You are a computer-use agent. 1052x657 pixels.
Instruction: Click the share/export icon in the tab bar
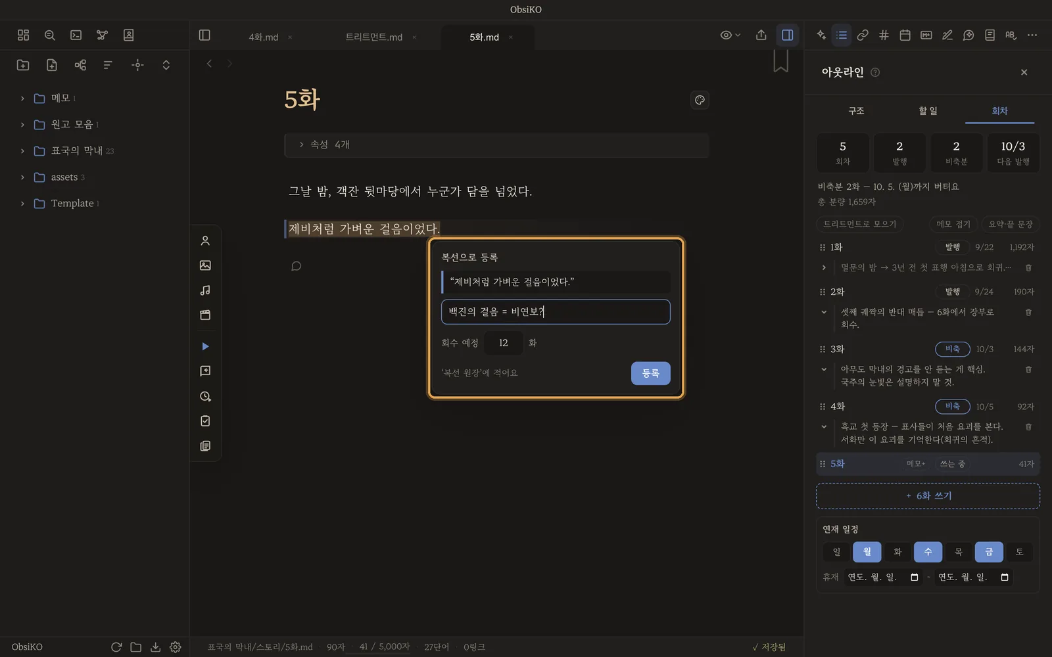point(761,35)
